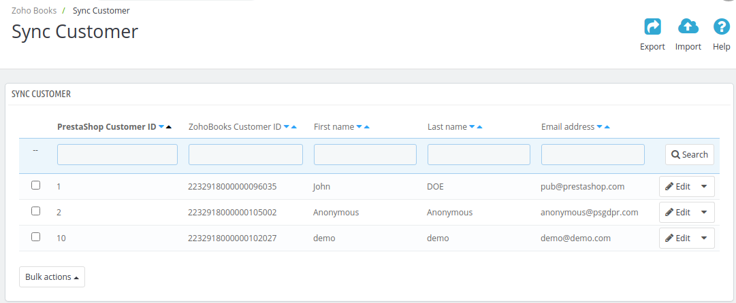
Task: Sort ZohoBooks Customer ID ascending arrow
Action: 294,127
